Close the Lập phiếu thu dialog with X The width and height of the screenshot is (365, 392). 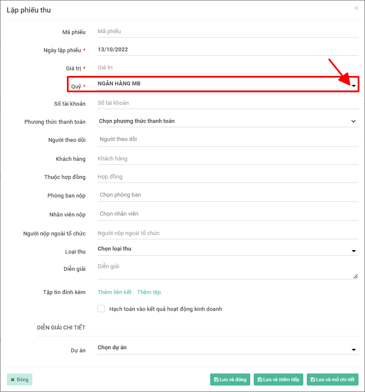coord(356,8)
